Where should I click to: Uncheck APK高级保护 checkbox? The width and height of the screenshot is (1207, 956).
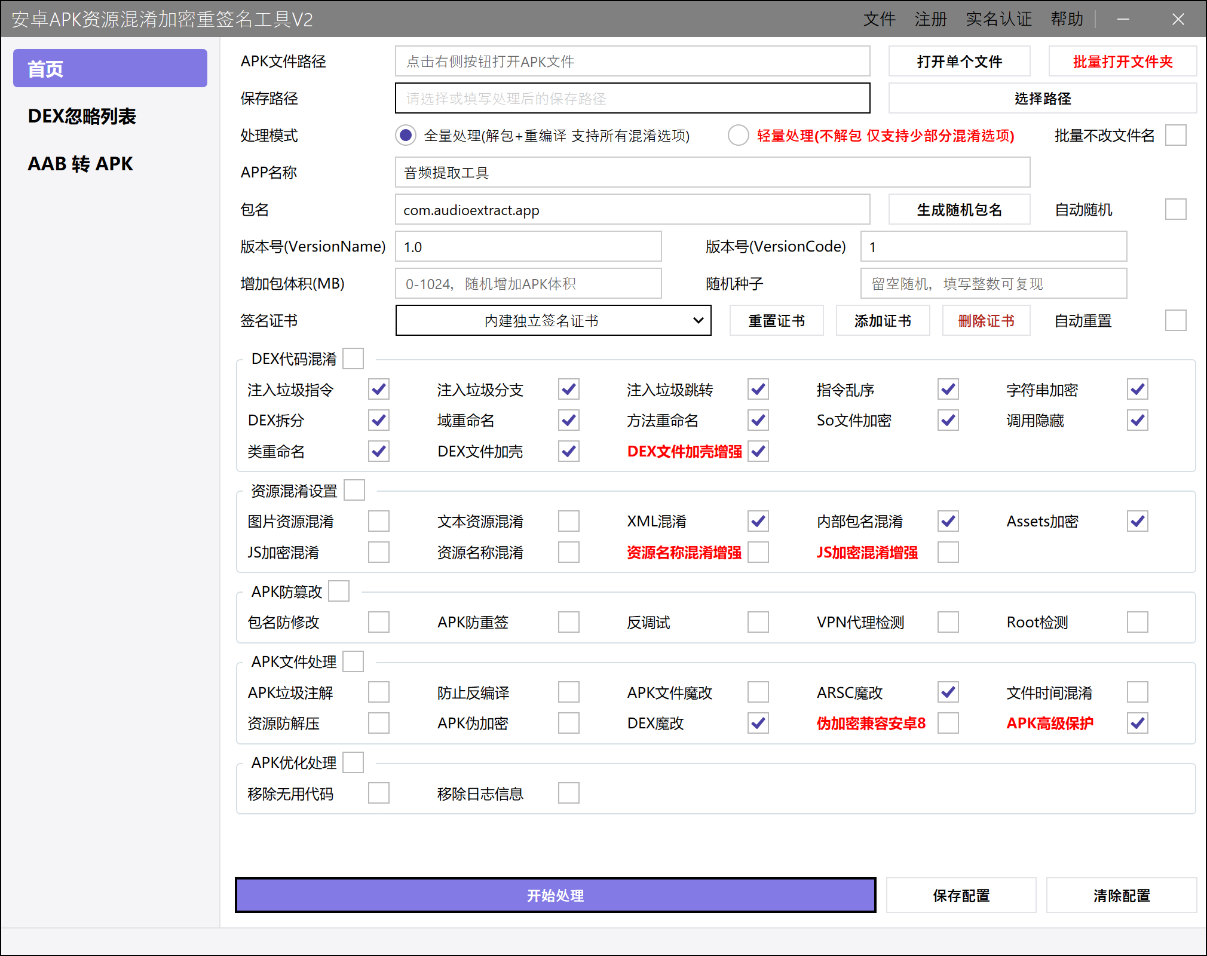pyautogui.click(x=1137, y=723)
